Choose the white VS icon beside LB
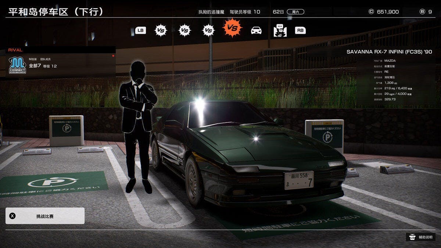Screen dimensions: 441x248 click(161, 30)
